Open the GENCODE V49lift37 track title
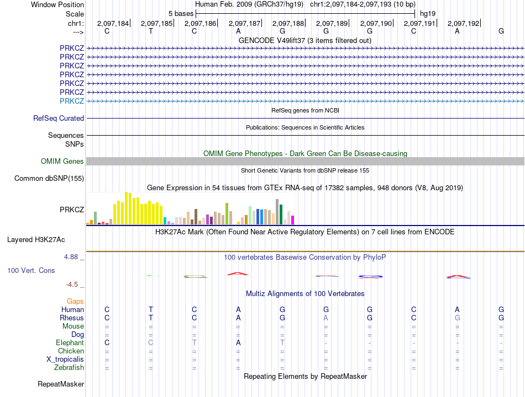 pos(305,40)
